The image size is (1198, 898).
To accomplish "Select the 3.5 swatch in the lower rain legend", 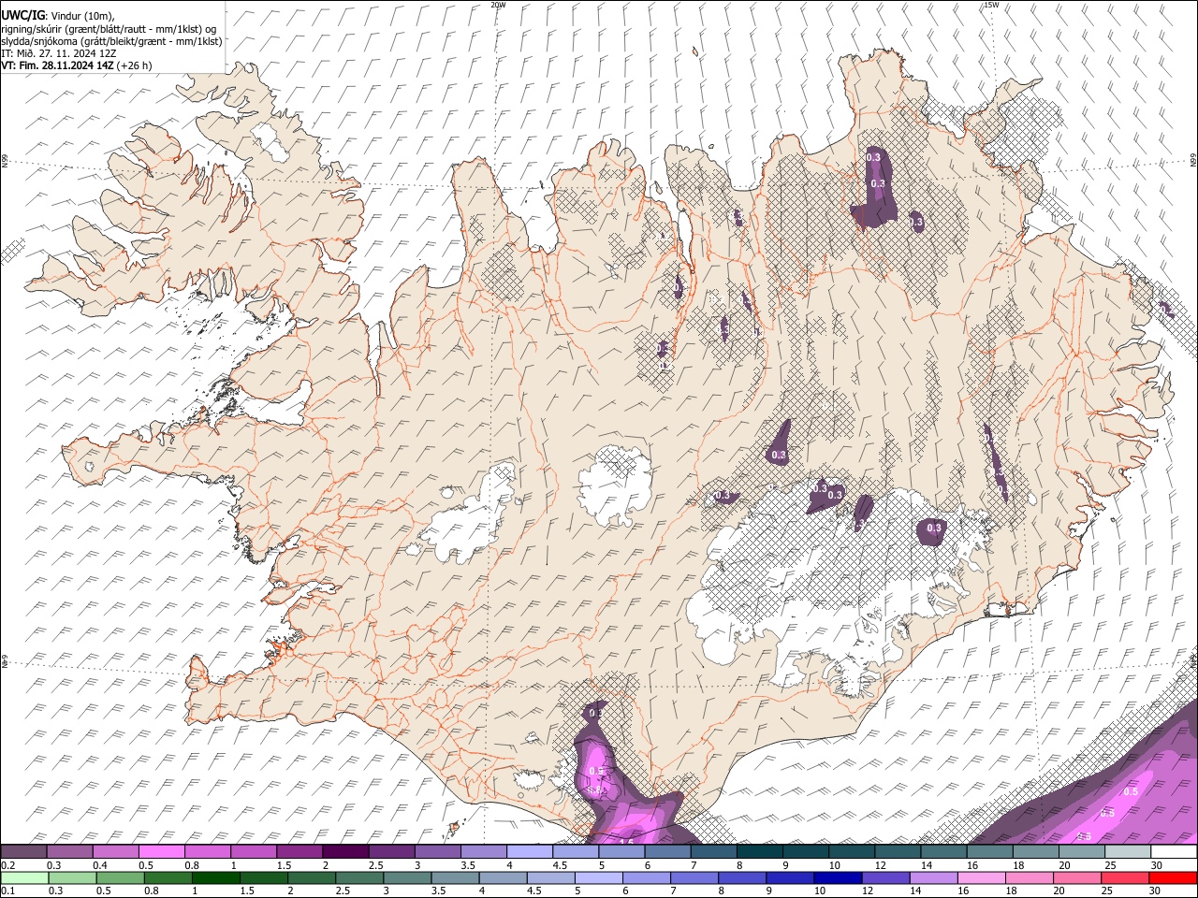I will coord(455,877).
